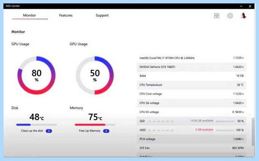The width and height of the screenshot is (259, 161).
Task: Click the 80% usage gauge
Action: (x=36, y=75)
